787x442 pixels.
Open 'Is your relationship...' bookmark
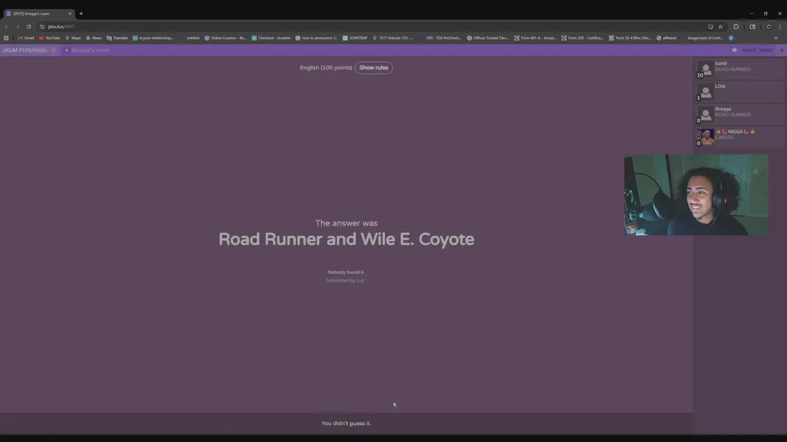pos(153,38)
